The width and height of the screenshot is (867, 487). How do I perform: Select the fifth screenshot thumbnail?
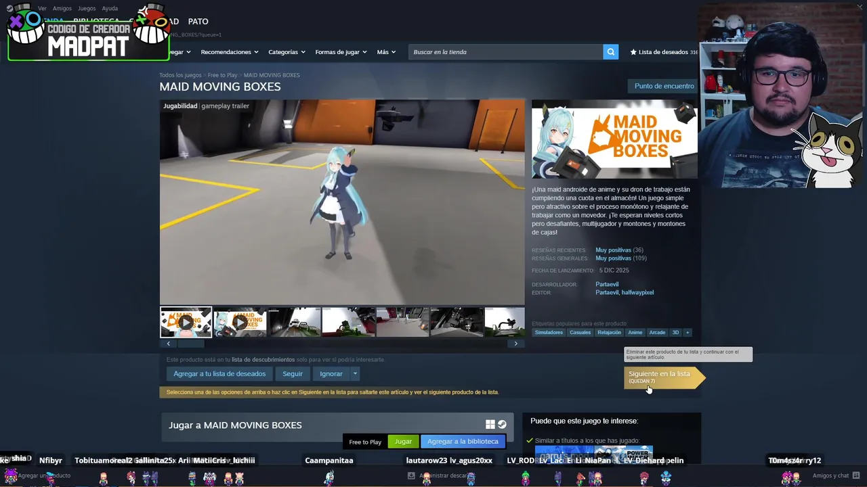click(x=402, y=323)
